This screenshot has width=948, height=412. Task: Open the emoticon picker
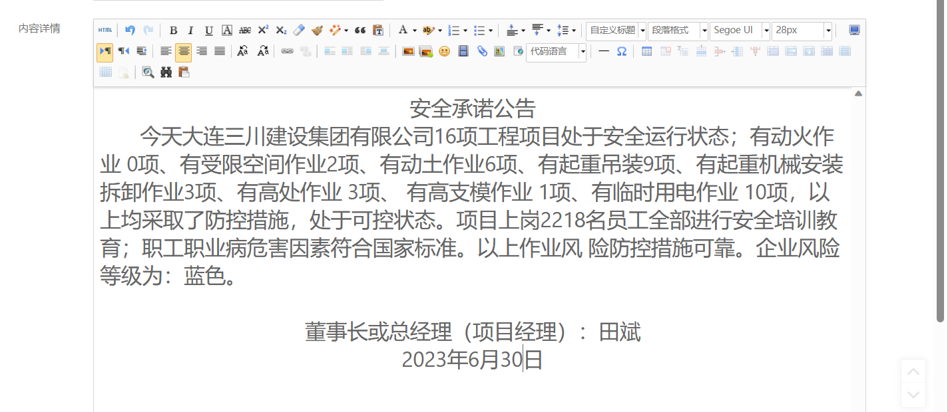point(444,51)
